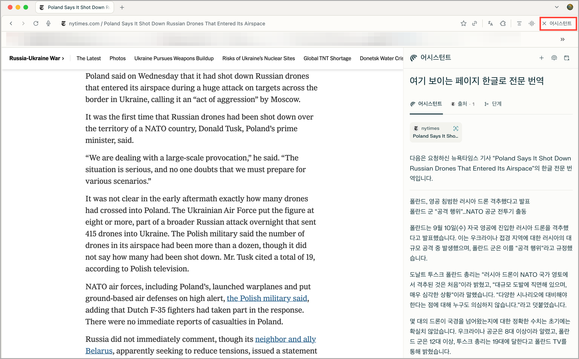
Task: Click the NYT site favicon in address bar
Action: pyautogui.click(x=63, y=23)
